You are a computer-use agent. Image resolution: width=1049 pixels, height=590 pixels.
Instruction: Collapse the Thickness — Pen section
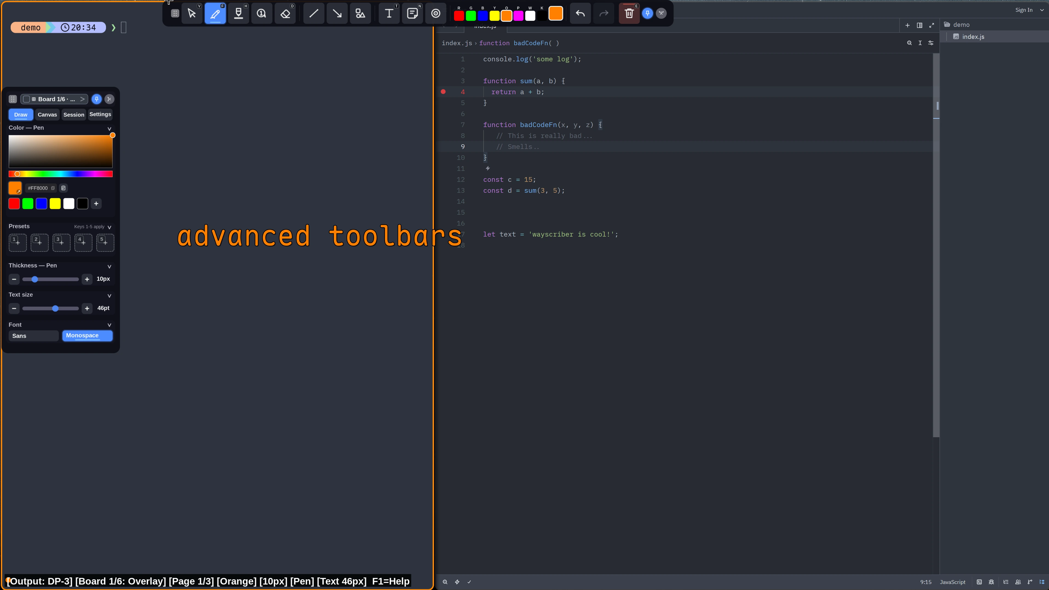(x=109, y=266)
